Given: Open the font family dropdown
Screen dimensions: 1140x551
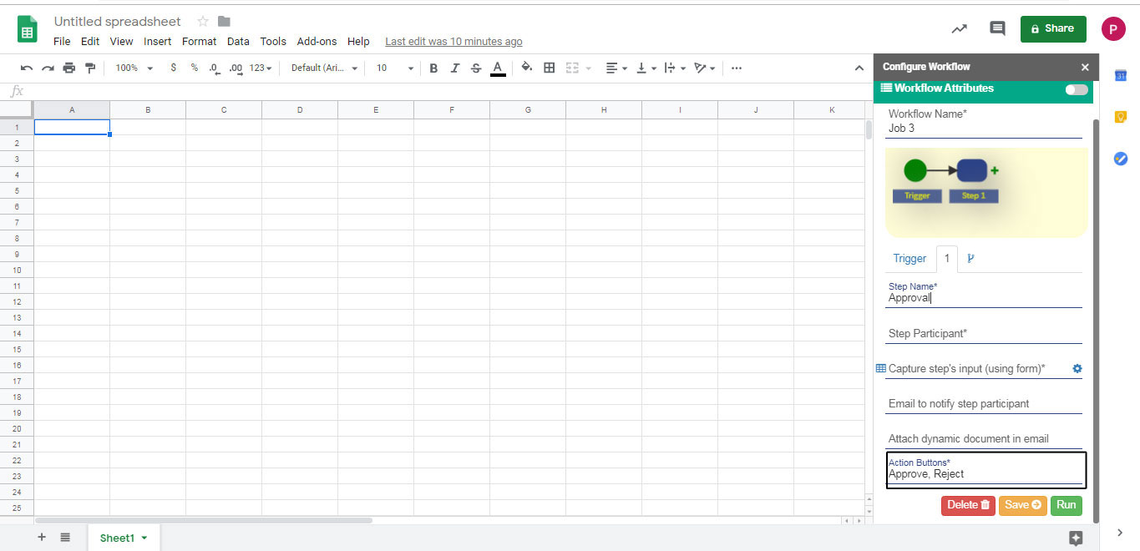Looking at the screenshot, I should 324,68.
